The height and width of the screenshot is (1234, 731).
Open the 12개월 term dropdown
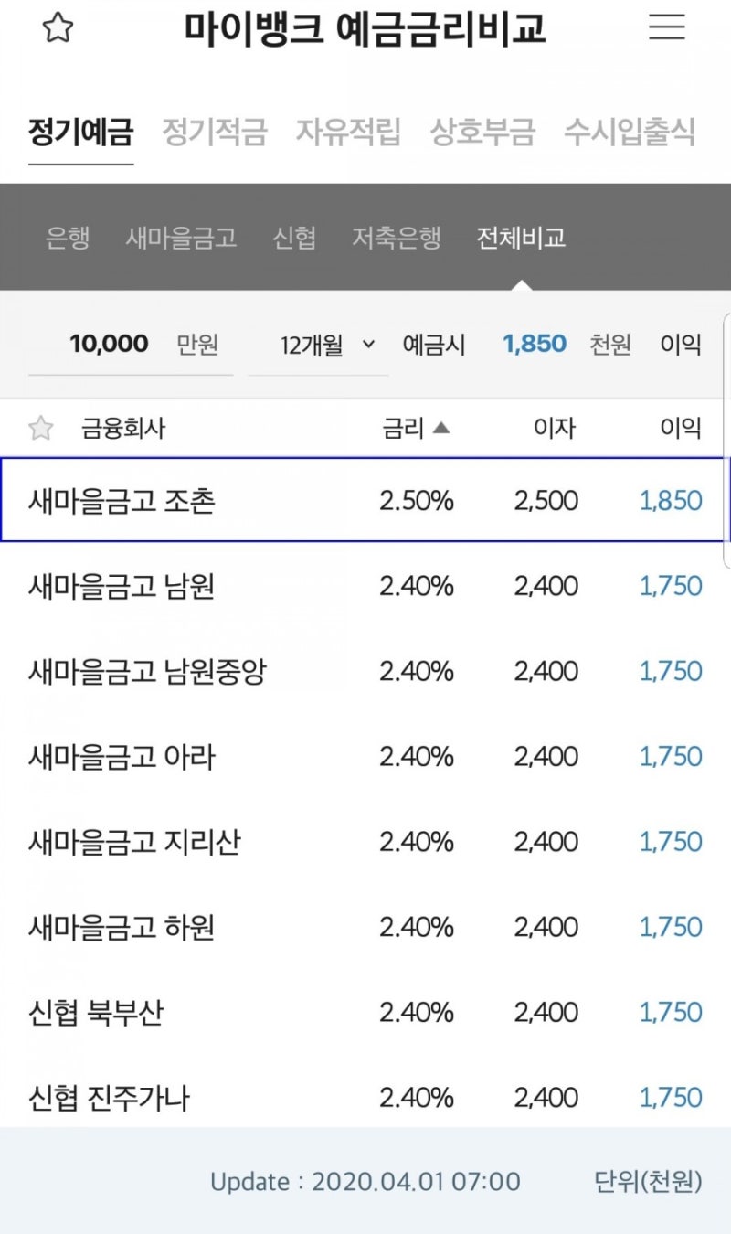311,344
